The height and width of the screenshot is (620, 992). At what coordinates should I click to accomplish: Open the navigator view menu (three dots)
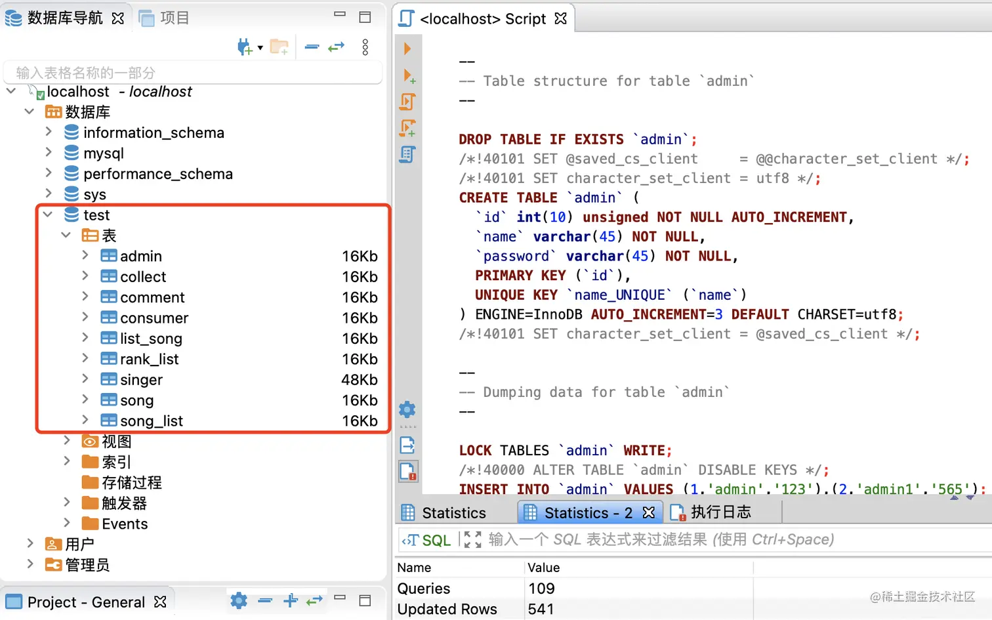coord(365,47)
